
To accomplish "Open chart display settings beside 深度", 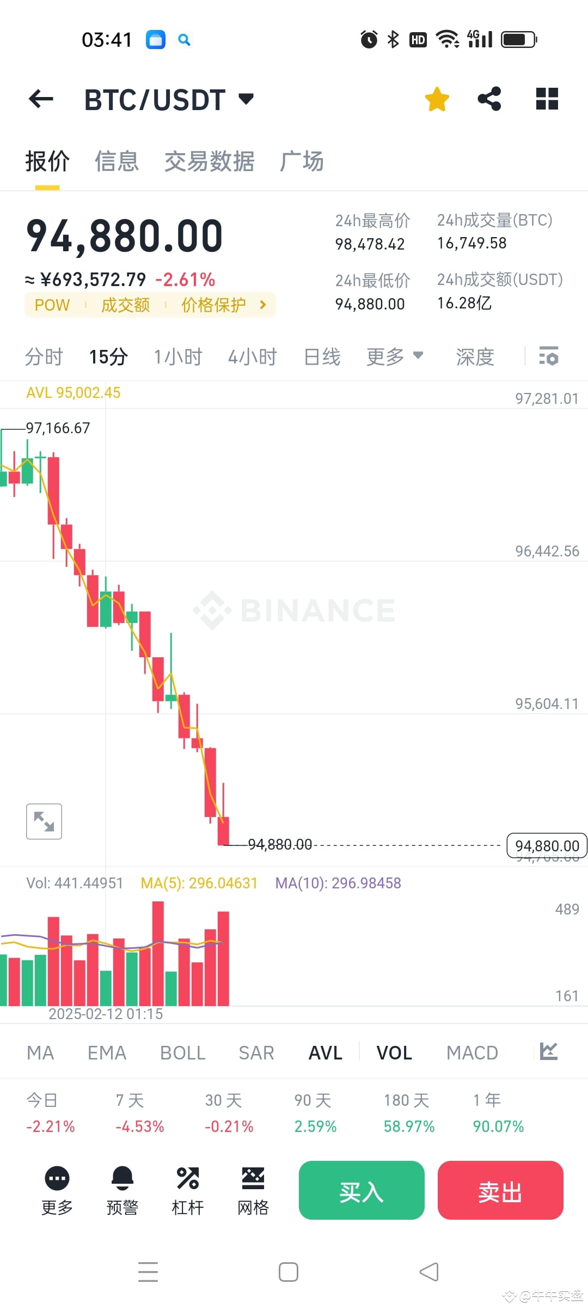I will click(x=549, y=356).
